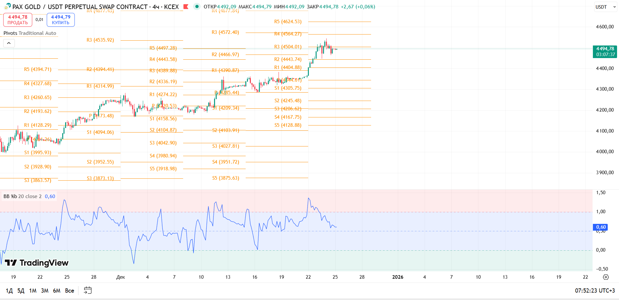Click the S2 (4245.48) pivot label
Screen dimensions: 619x300
(x=288, y=101)
